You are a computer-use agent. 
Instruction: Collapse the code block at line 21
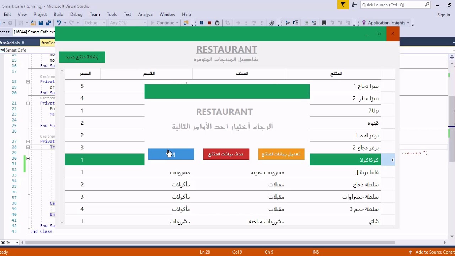pos(28,103)
